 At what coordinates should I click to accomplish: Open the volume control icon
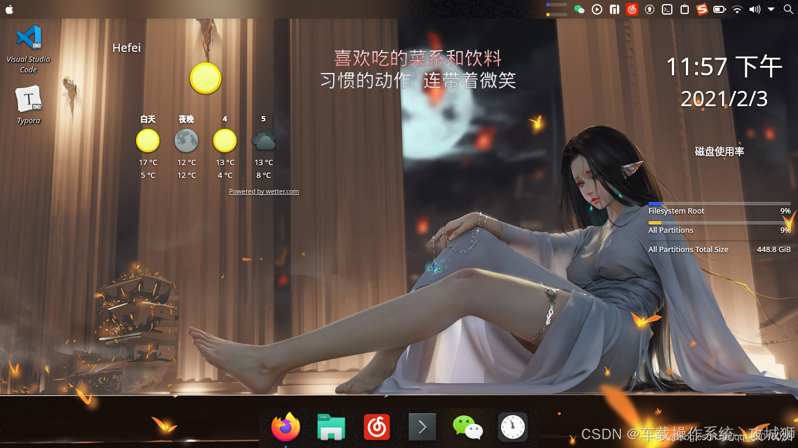[x=755, y=9]
